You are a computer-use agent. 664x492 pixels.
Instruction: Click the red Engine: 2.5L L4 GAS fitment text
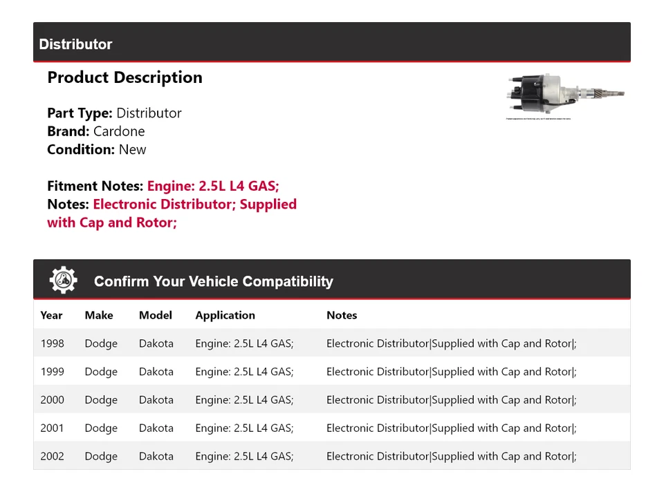(213, 186)
